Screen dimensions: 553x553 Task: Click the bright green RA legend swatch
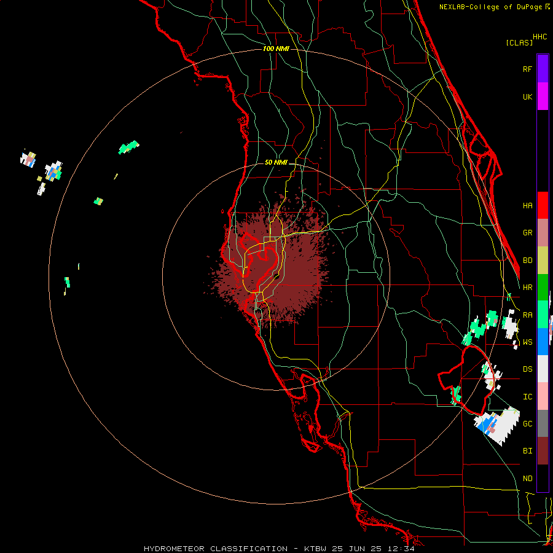coord(543,315)
